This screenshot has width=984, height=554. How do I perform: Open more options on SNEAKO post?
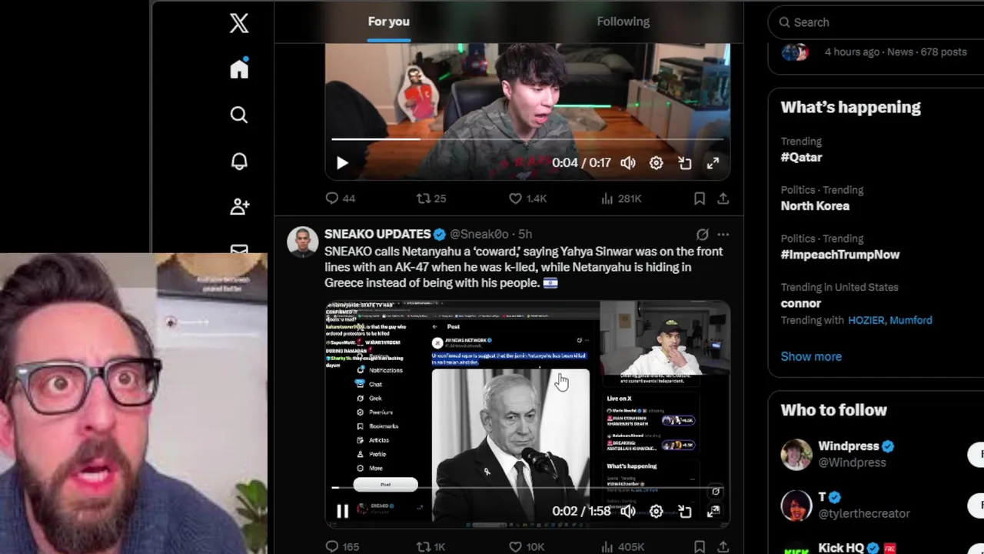point(723,234)
